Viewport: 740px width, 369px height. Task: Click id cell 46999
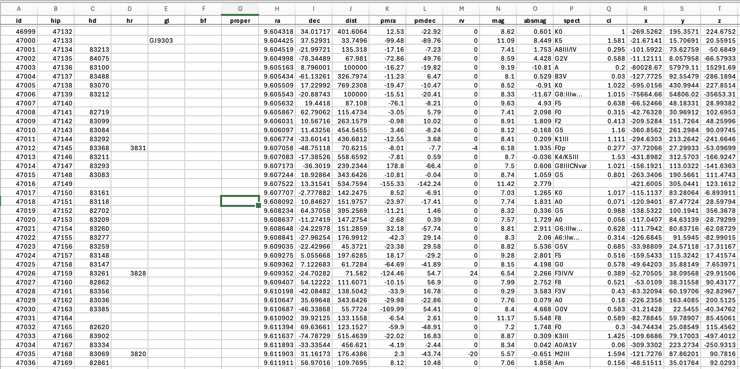click(x=19, y=32)
